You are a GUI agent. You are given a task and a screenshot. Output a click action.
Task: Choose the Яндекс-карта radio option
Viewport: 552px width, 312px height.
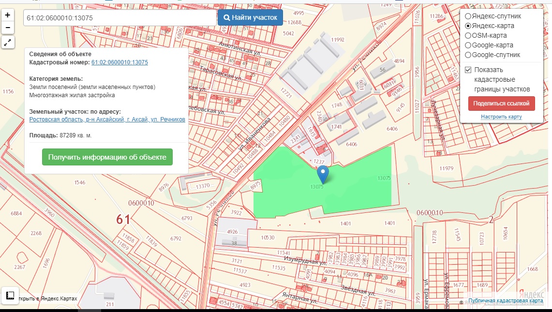(468, 26)
